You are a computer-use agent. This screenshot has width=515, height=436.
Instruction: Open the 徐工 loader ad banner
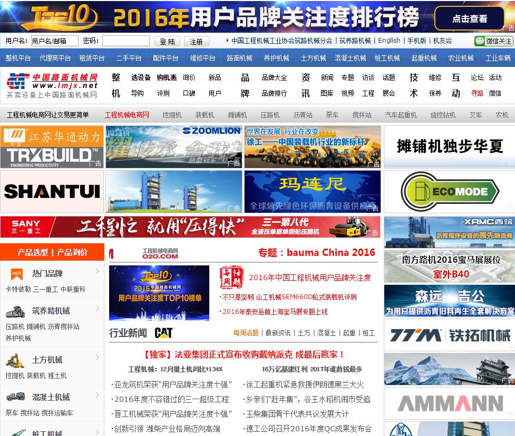[x=313, y=147]
